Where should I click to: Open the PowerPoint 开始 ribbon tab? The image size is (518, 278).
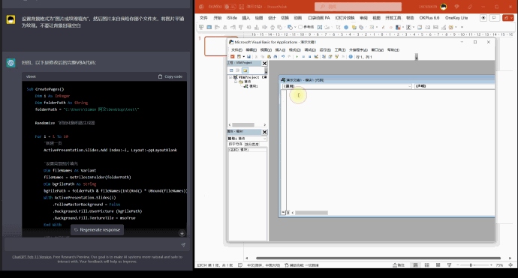[x=218, y=18]
